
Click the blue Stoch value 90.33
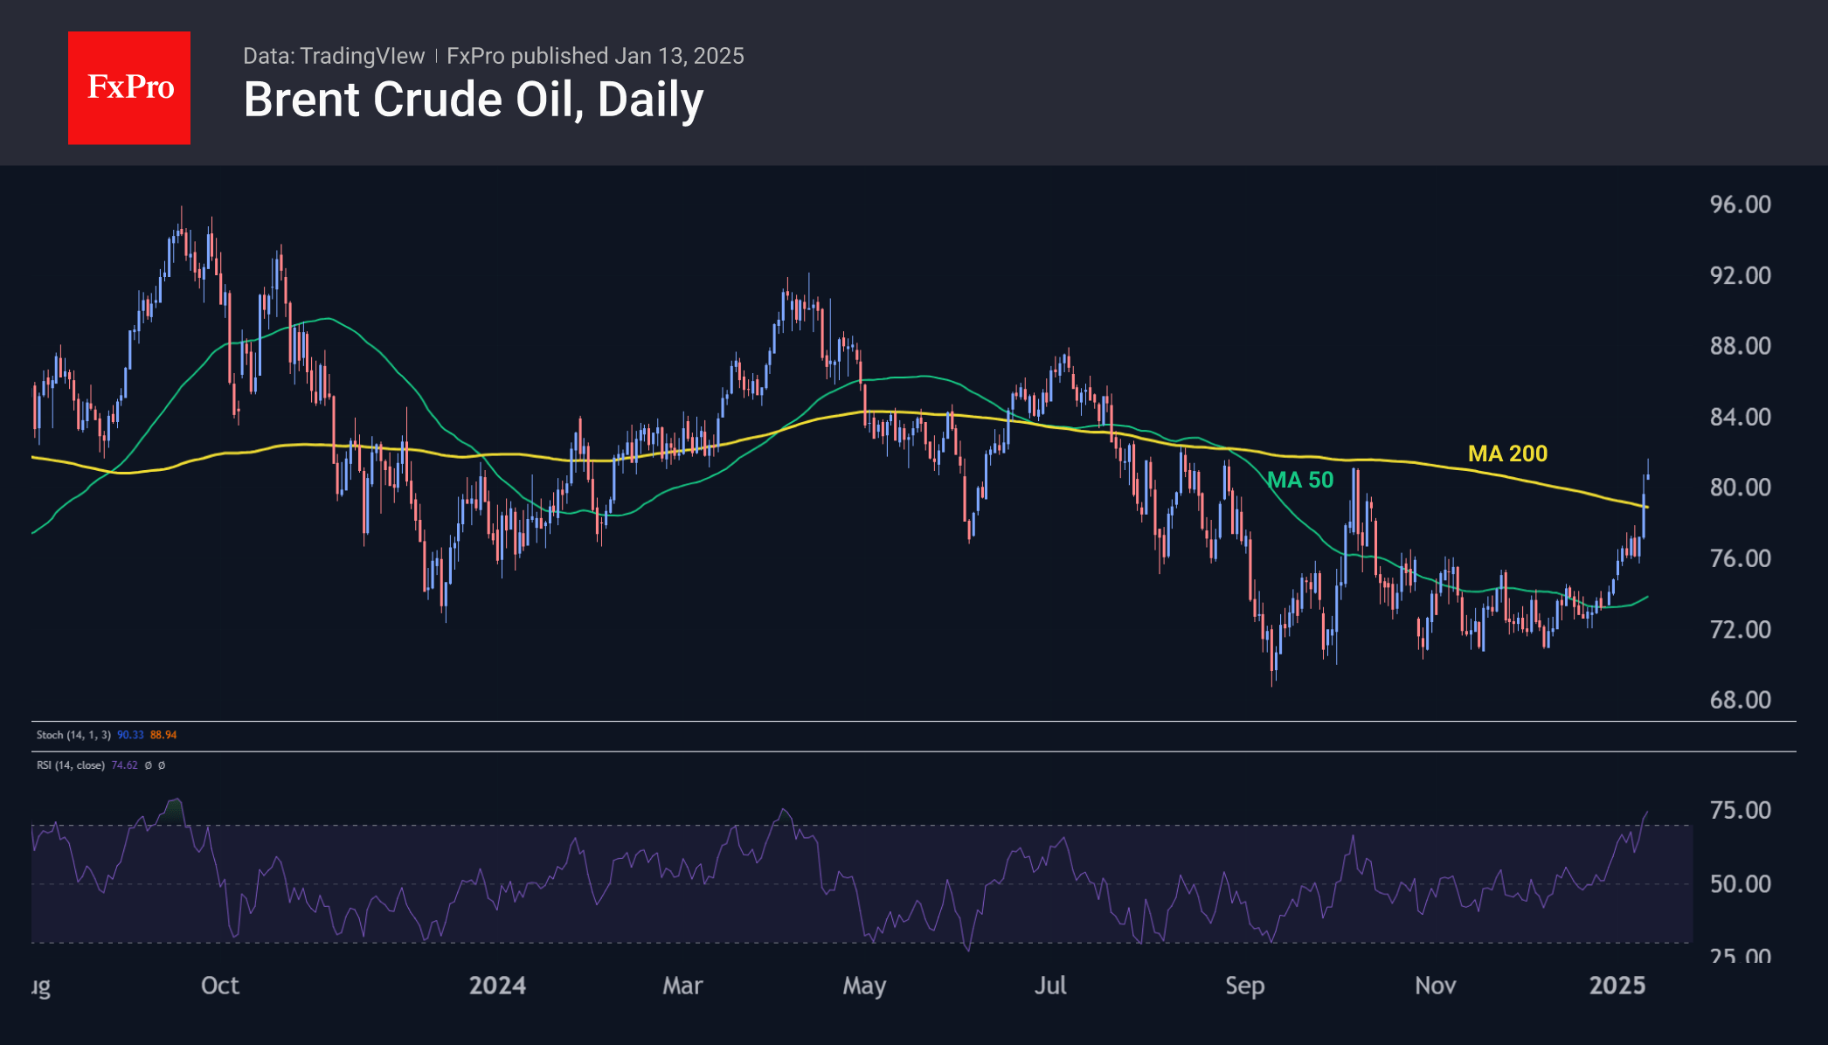[x=130, y=735]
